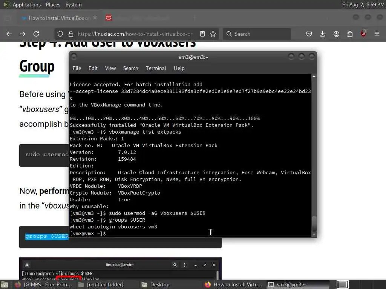386x289 pixels.
Task: Go forward in the Firefox browser
Action: 23,34
